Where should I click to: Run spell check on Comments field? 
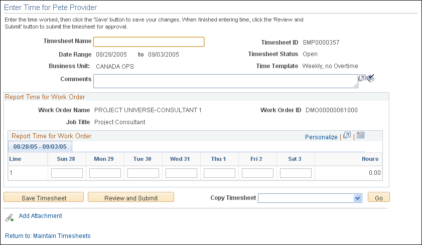tap(370, 78)
